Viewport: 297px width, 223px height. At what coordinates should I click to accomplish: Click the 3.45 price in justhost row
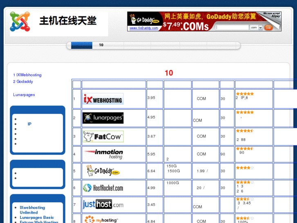pyautogui.click(x=151, y=205)
